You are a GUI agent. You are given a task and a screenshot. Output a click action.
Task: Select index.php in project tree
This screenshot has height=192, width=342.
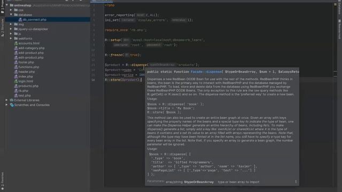pos(26,76)
